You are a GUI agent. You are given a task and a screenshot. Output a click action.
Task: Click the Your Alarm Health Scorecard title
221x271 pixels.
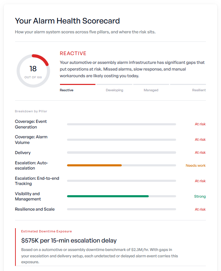67,21
